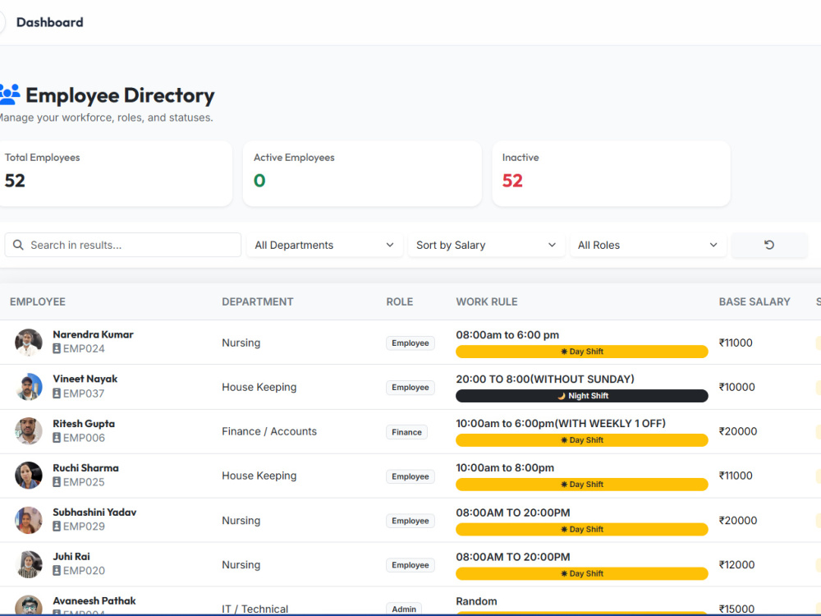Click Vineet Nayak's Employee role badge
The image size is (821, 616).
pos(410,388)
